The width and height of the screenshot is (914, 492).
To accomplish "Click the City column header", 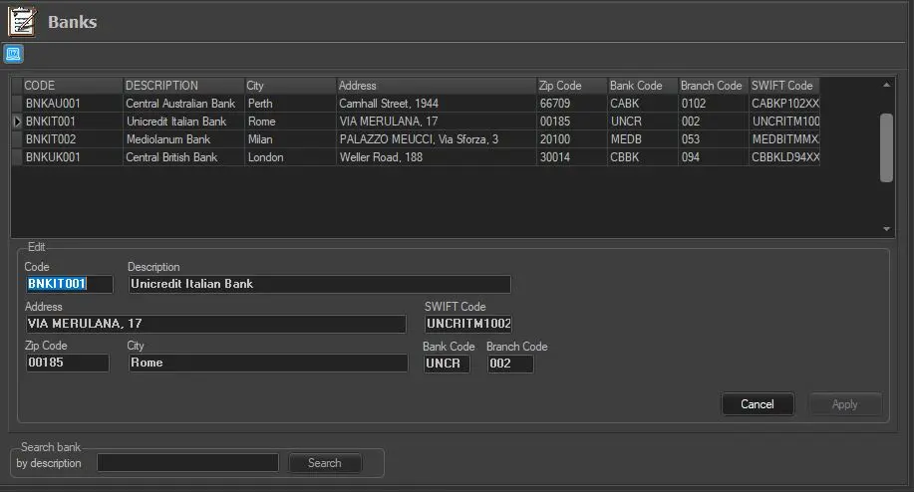I will tap(289, 86).
